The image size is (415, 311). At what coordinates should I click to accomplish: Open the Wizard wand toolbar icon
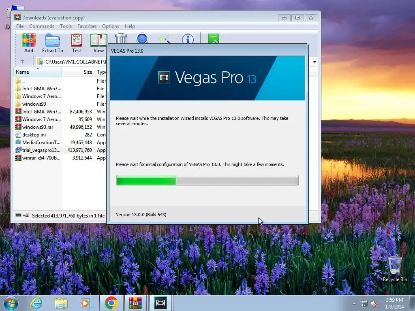point(165,38)
